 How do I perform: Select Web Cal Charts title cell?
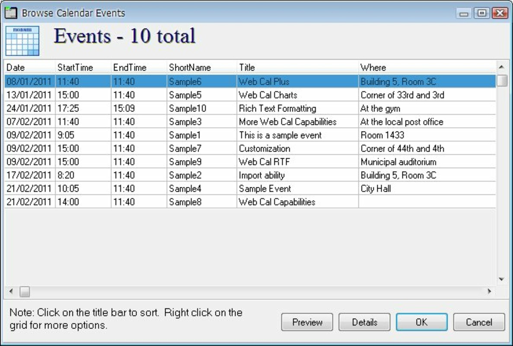tap(297, 95)
